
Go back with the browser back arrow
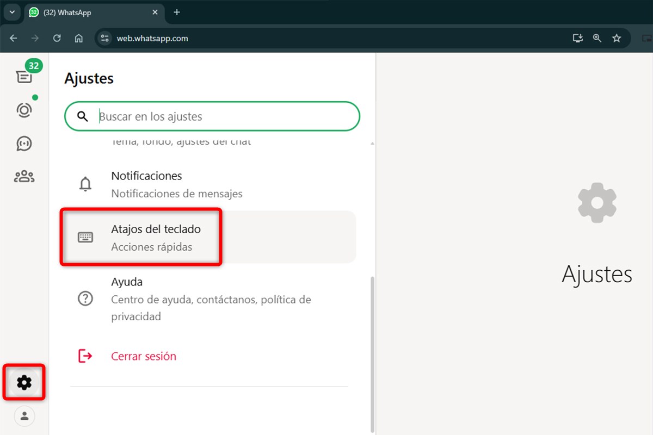(14, 38)
